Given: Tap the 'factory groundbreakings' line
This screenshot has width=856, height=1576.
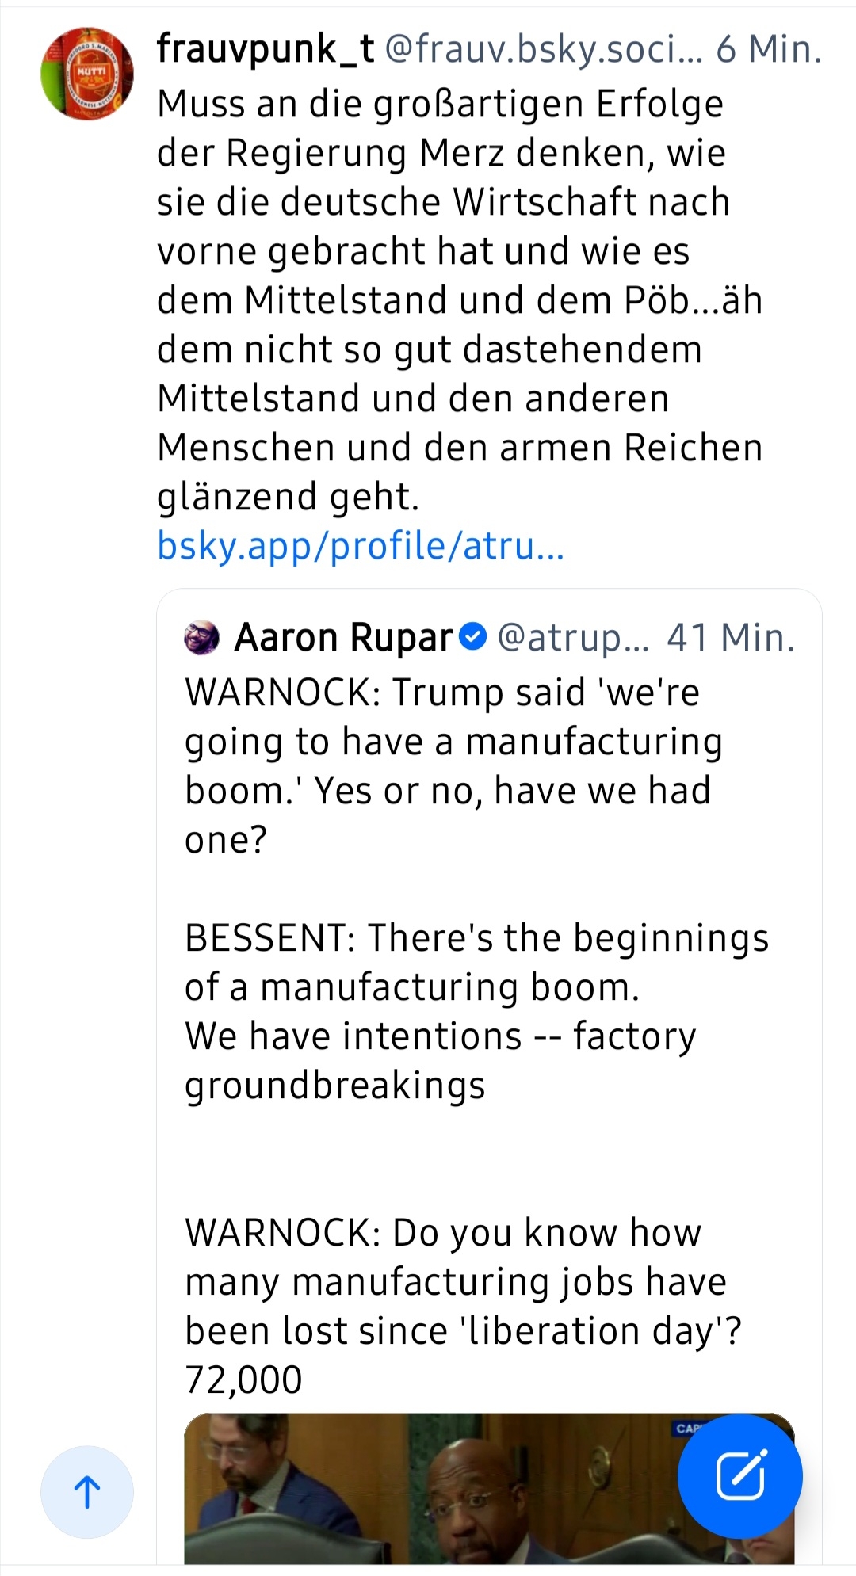Looking at the screenshot, I should tap(440, 1060).
